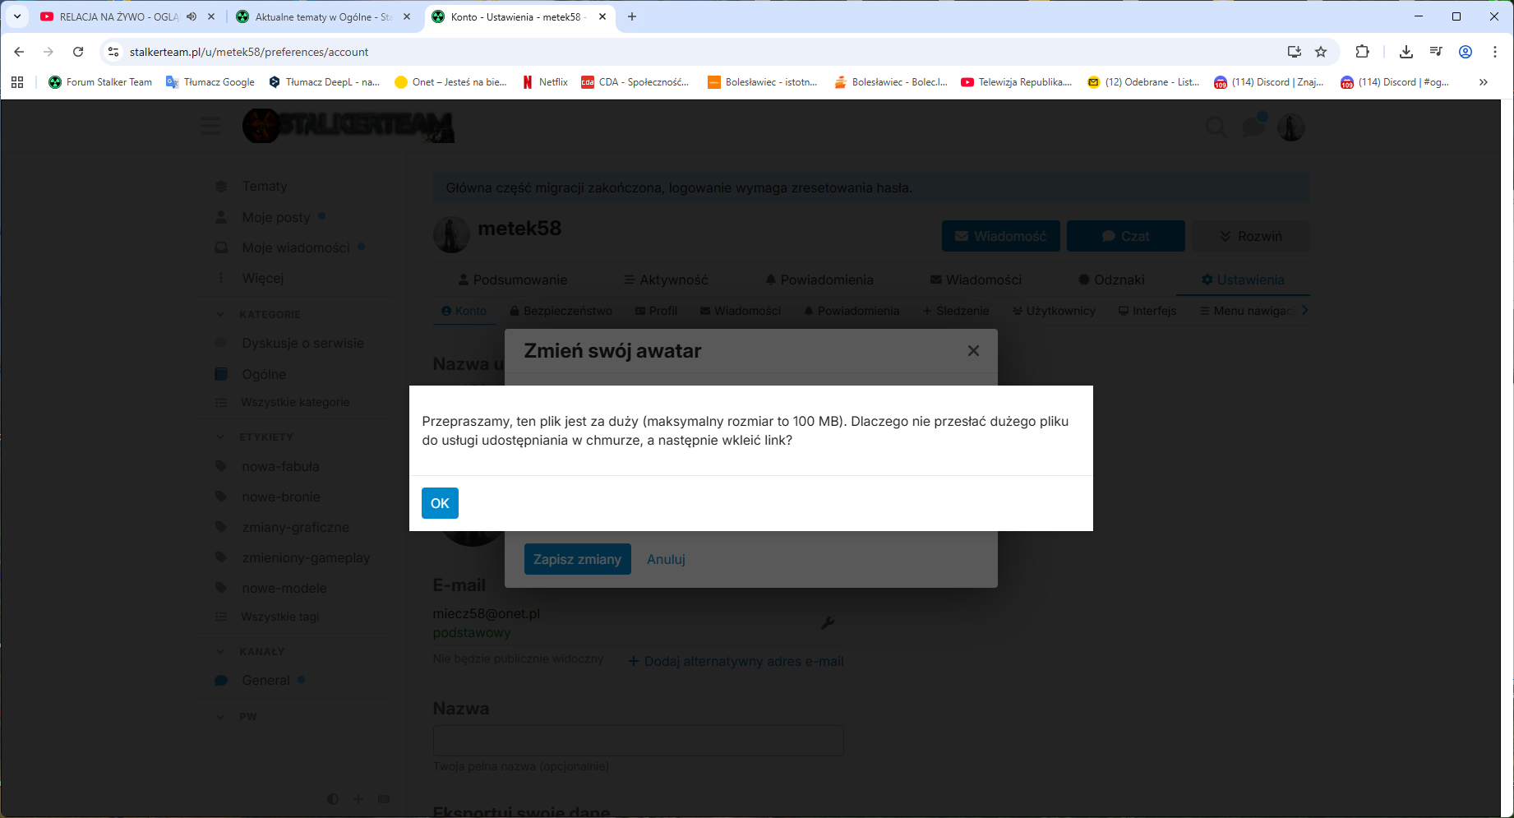Close the Zmień swój awatar modal
1514x818 pixels.
[973, 351]
